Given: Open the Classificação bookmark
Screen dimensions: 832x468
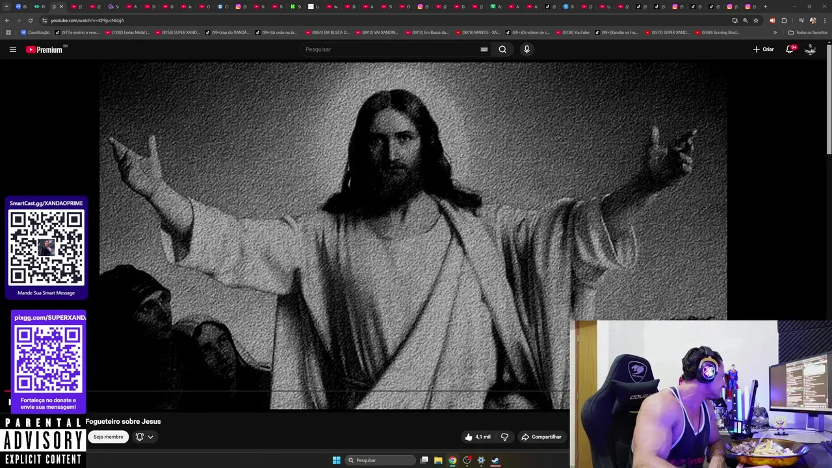Looking at the screenshot, I should (35, 32).
